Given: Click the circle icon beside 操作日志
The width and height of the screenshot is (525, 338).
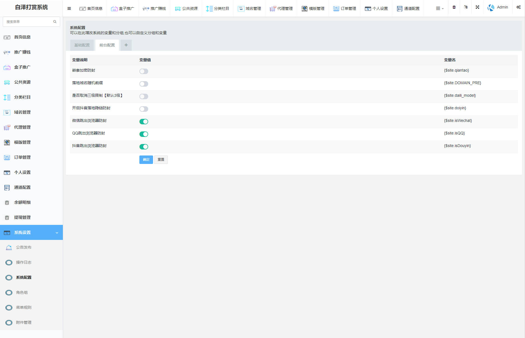Looking at the screenshot, I should pos(9,263).
